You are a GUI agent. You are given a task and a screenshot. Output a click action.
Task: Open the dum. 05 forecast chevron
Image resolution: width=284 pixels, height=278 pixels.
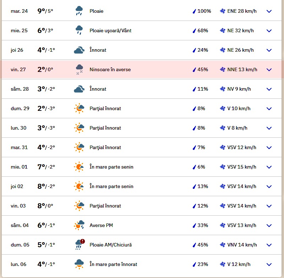pyautogui.click(x=269, y=245)
